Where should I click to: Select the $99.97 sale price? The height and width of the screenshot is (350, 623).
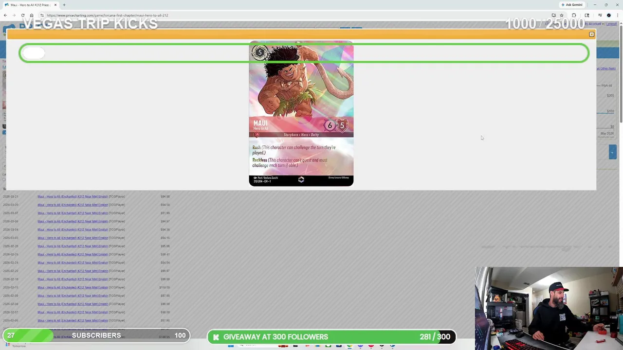(165, 271)
